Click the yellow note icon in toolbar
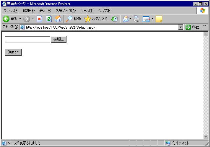The height and width of the screenshot is (147, 210). click(159, 19)
